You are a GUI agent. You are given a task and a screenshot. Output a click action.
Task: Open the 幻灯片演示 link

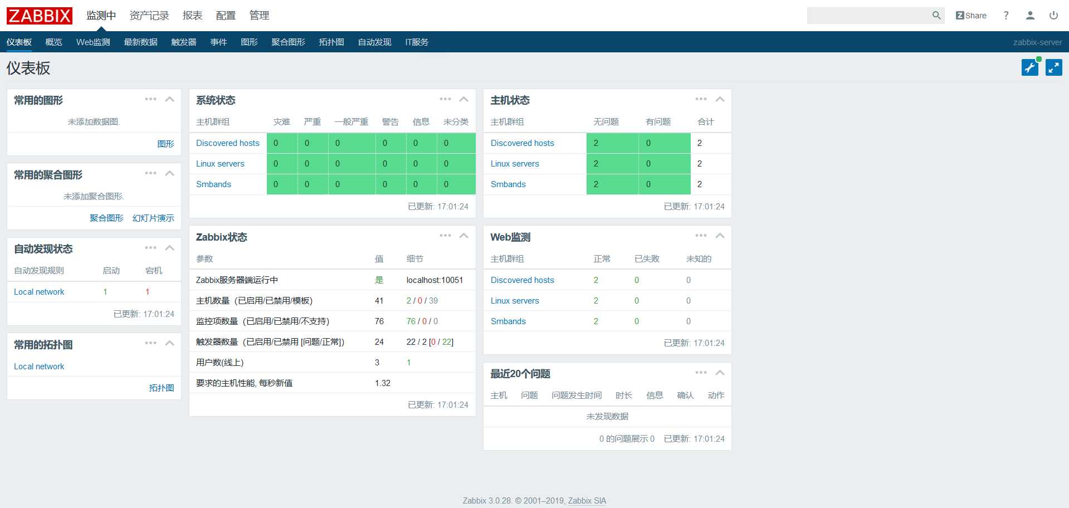[x=153, y=218]
